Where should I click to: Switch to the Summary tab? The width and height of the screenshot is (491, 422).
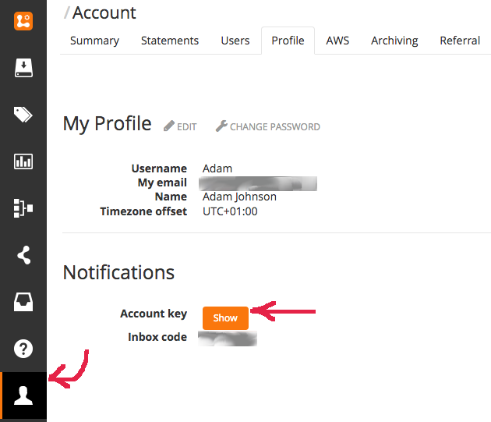coord(94,41)
